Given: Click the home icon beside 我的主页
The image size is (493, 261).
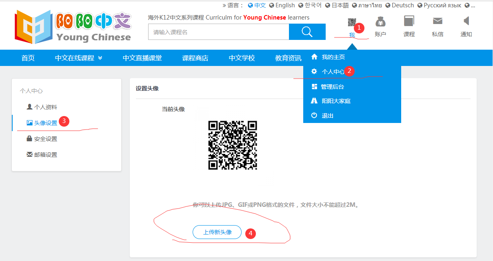Looking at the screenshot, I should click(x=314, y=57).
